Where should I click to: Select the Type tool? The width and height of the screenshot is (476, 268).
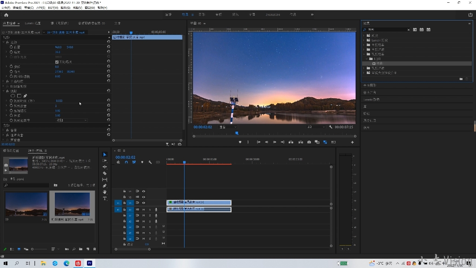pyautogui.click(x=105, y=199)
